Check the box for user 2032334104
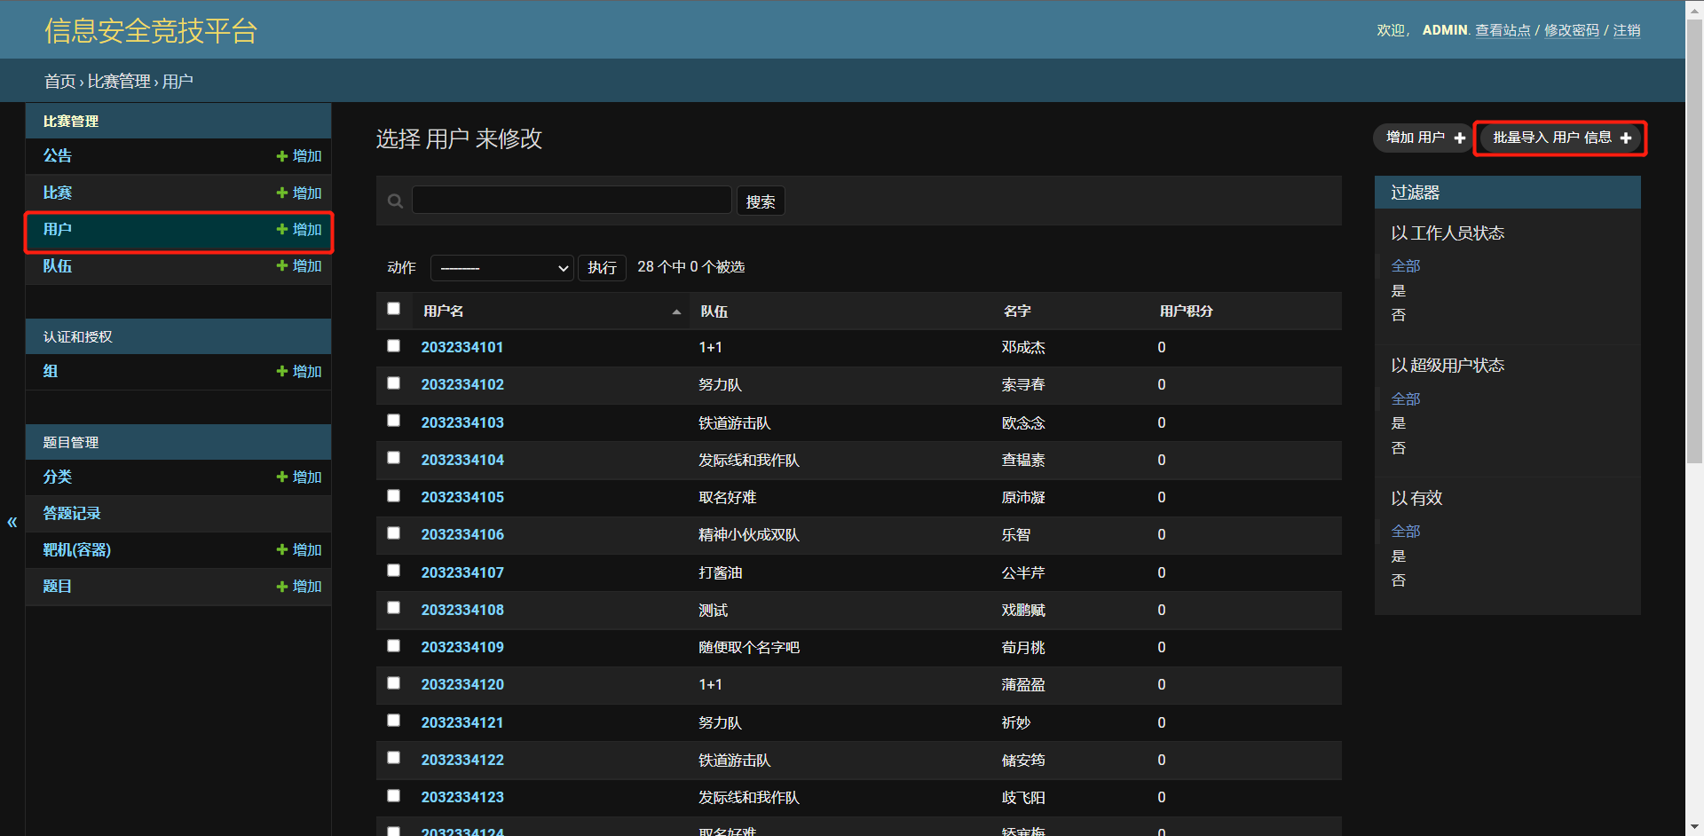This screenshot has width=1704, height=836. [x=394, y=458]
